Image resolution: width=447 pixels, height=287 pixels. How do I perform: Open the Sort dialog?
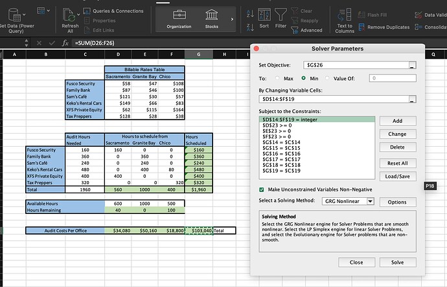[264, 19]
